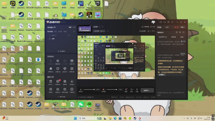Click the 100% microphone volume field
Image resolution: width=215 pixels, height=121 pixels.
tap(98, 90)
